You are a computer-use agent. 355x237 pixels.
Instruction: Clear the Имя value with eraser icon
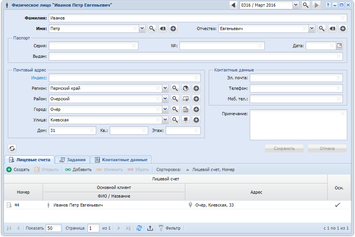point(163,29)
